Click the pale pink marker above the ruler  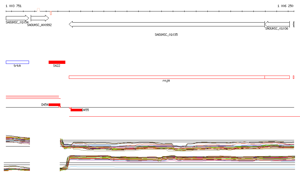tap(38, 10)
